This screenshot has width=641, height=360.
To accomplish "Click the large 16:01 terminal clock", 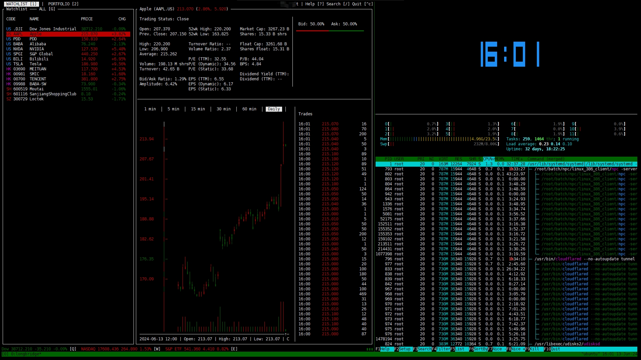I will click(x=510, y=54).
